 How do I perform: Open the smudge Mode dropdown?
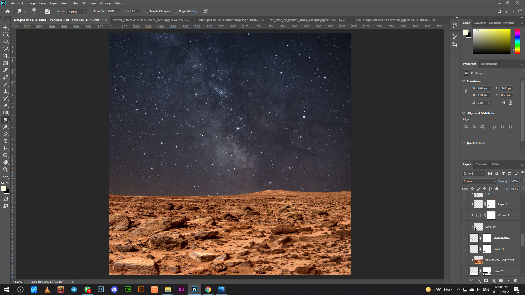77,11
